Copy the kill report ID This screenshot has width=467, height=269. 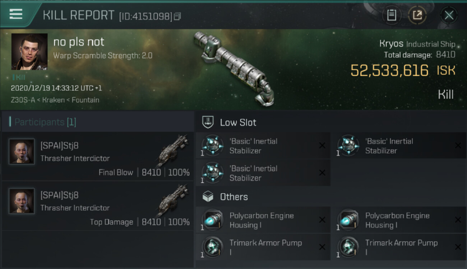[x=177, y=16]
